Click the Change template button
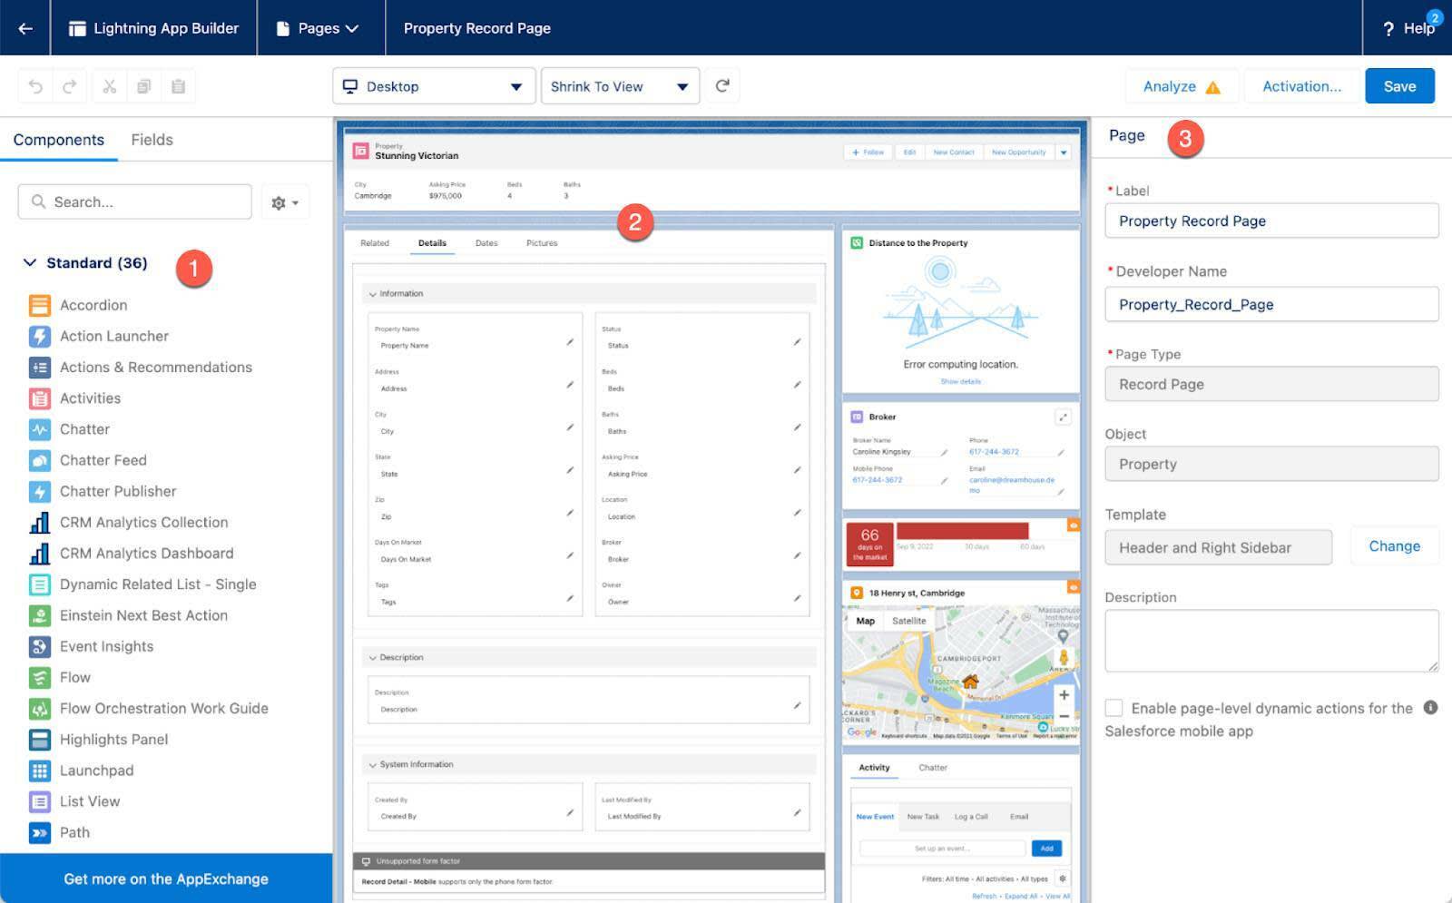1452x903 pixels. [x=1394, y=546]
